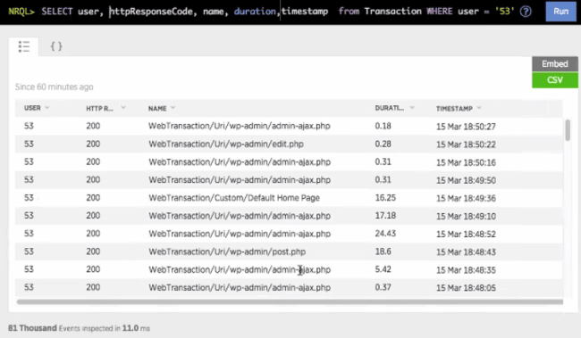
Task: Click response code 200 in post.php row
Action: pyautogui.click(x=93, y=251)
